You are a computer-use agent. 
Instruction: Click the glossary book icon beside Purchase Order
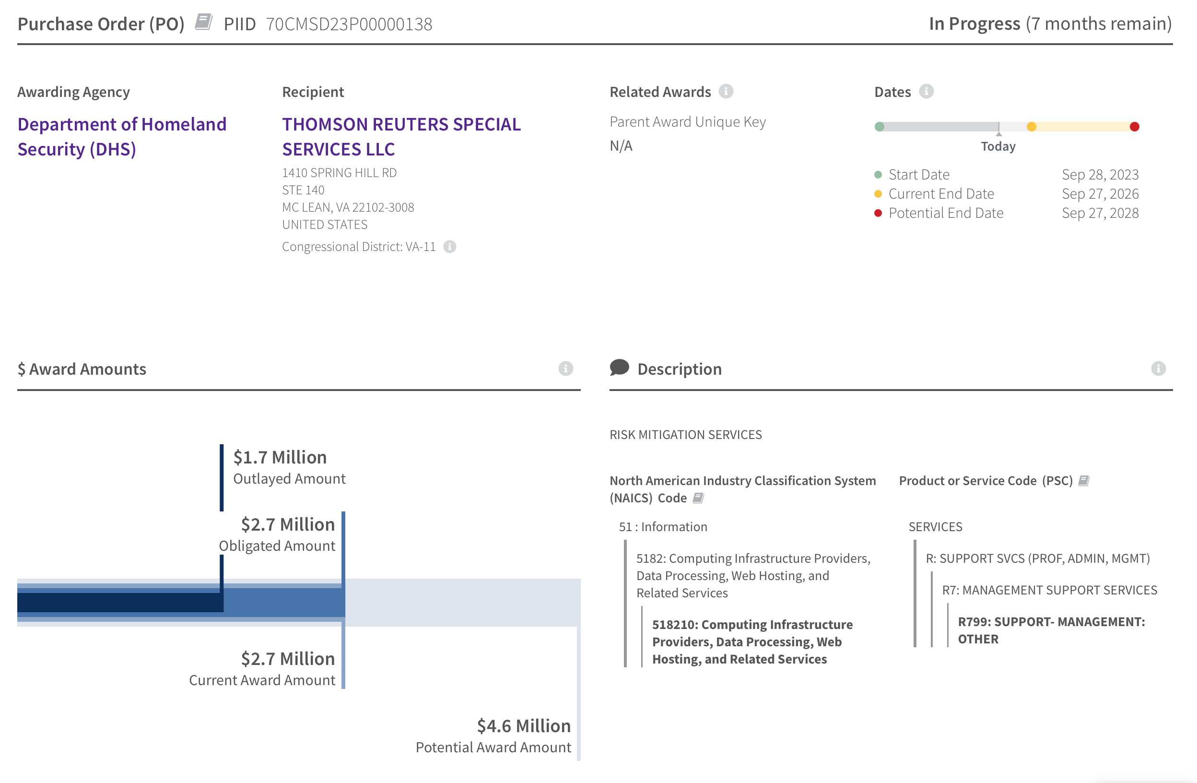click(x=203, y=22)
